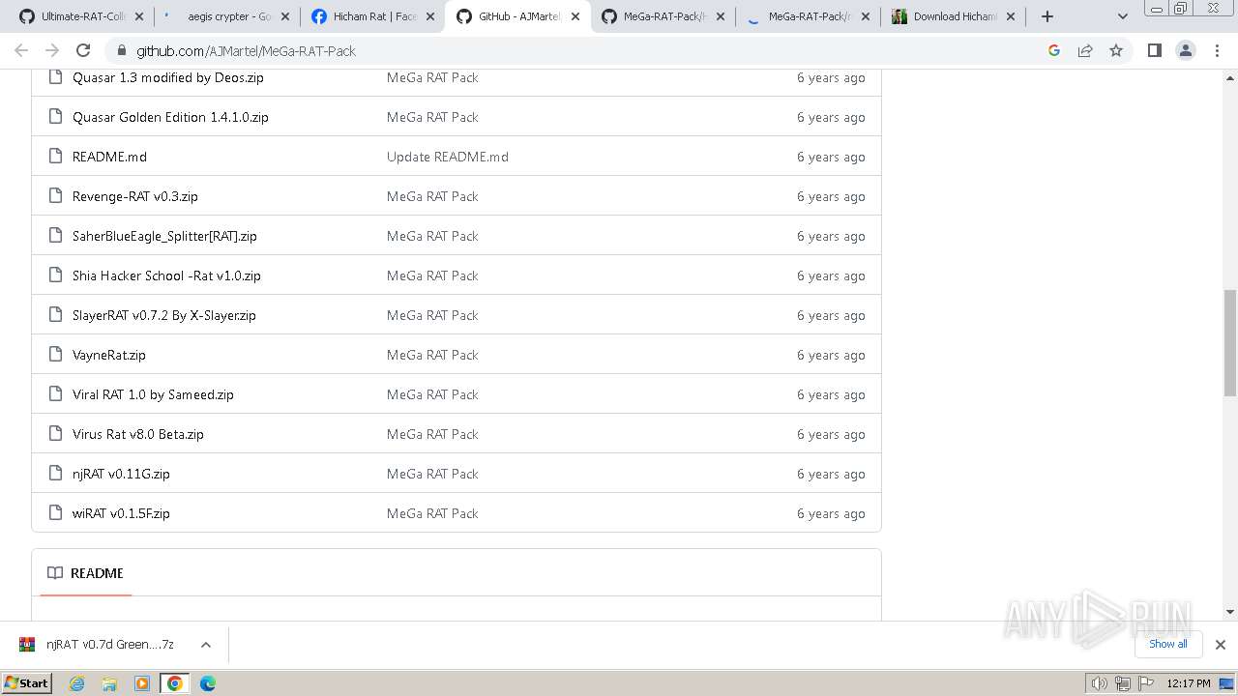Open volume control in system tray
This screenshot has height=696, width=1238.
pos(1100,683)
